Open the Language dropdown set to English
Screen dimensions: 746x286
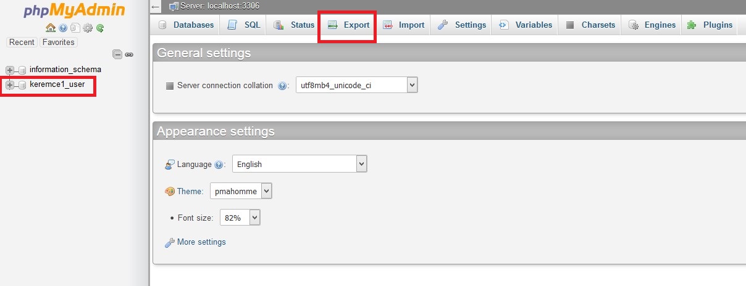300,164
